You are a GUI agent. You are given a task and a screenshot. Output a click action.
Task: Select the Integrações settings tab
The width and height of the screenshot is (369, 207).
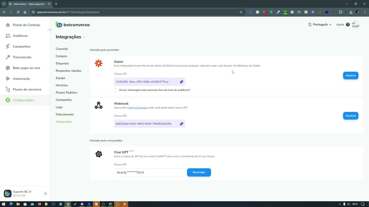click(64, 122)
